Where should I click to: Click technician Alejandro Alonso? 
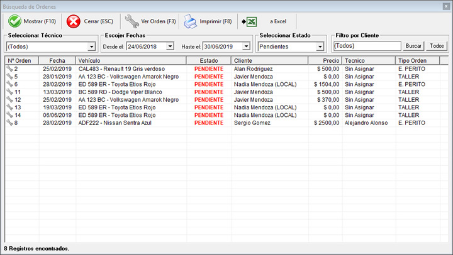366,123
